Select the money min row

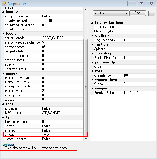tap(44, 95)
